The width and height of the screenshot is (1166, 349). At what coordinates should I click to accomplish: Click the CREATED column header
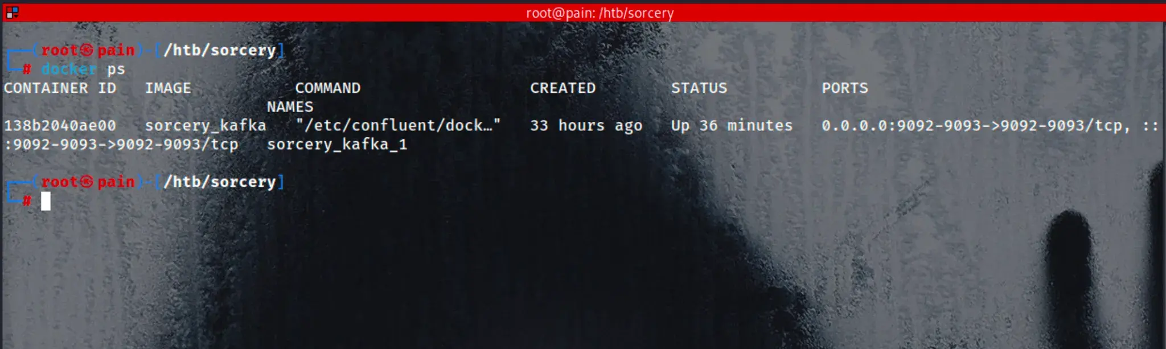563,88
